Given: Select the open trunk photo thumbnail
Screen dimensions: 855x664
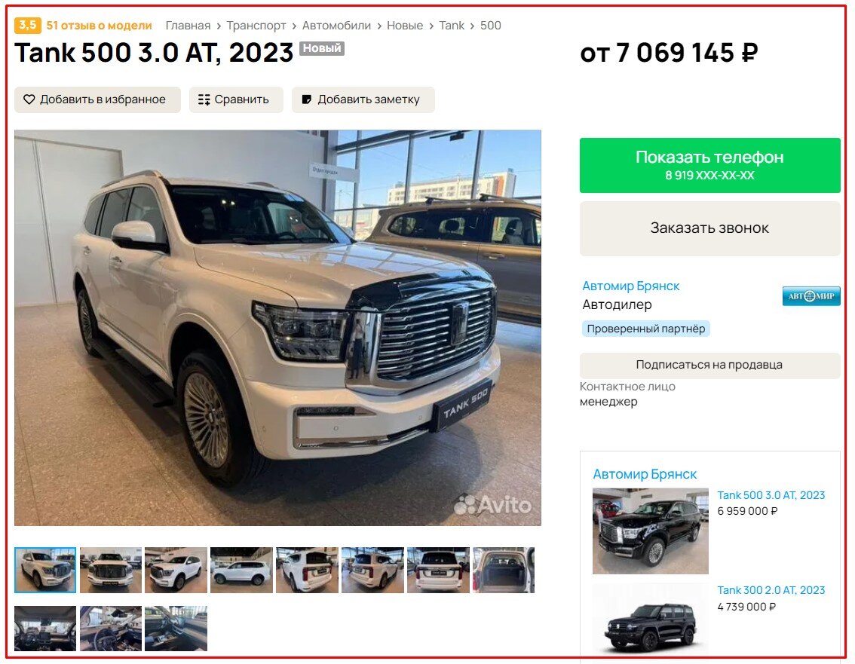Looking at the screenshot, I should click(x=504, y=571).
